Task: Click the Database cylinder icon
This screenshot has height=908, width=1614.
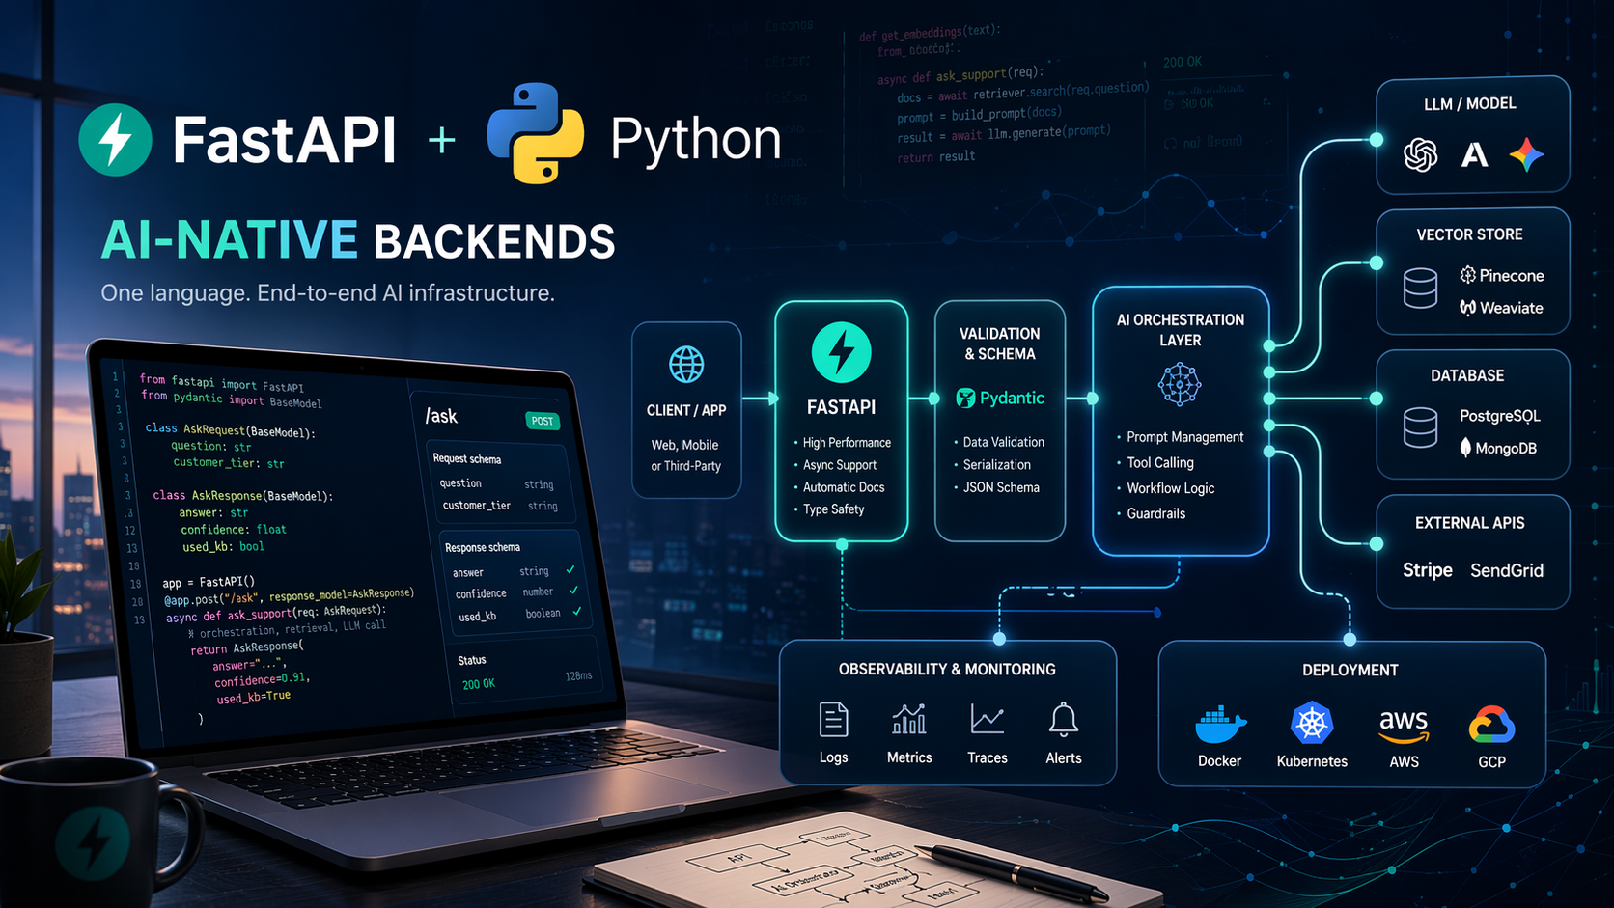Action: point(1420,427)
